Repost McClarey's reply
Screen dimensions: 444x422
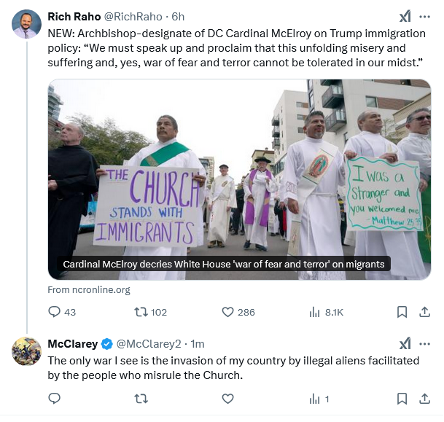tap(141, 399)
